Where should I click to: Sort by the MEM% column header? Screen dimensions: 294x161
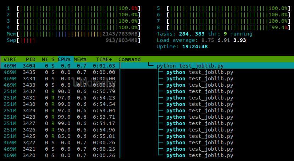point(80,59)
